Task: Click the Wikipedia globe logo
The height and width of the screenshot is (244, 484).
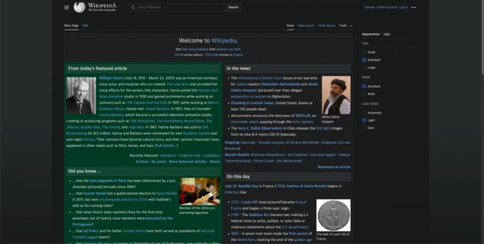Action: click(x=79, y=7)
